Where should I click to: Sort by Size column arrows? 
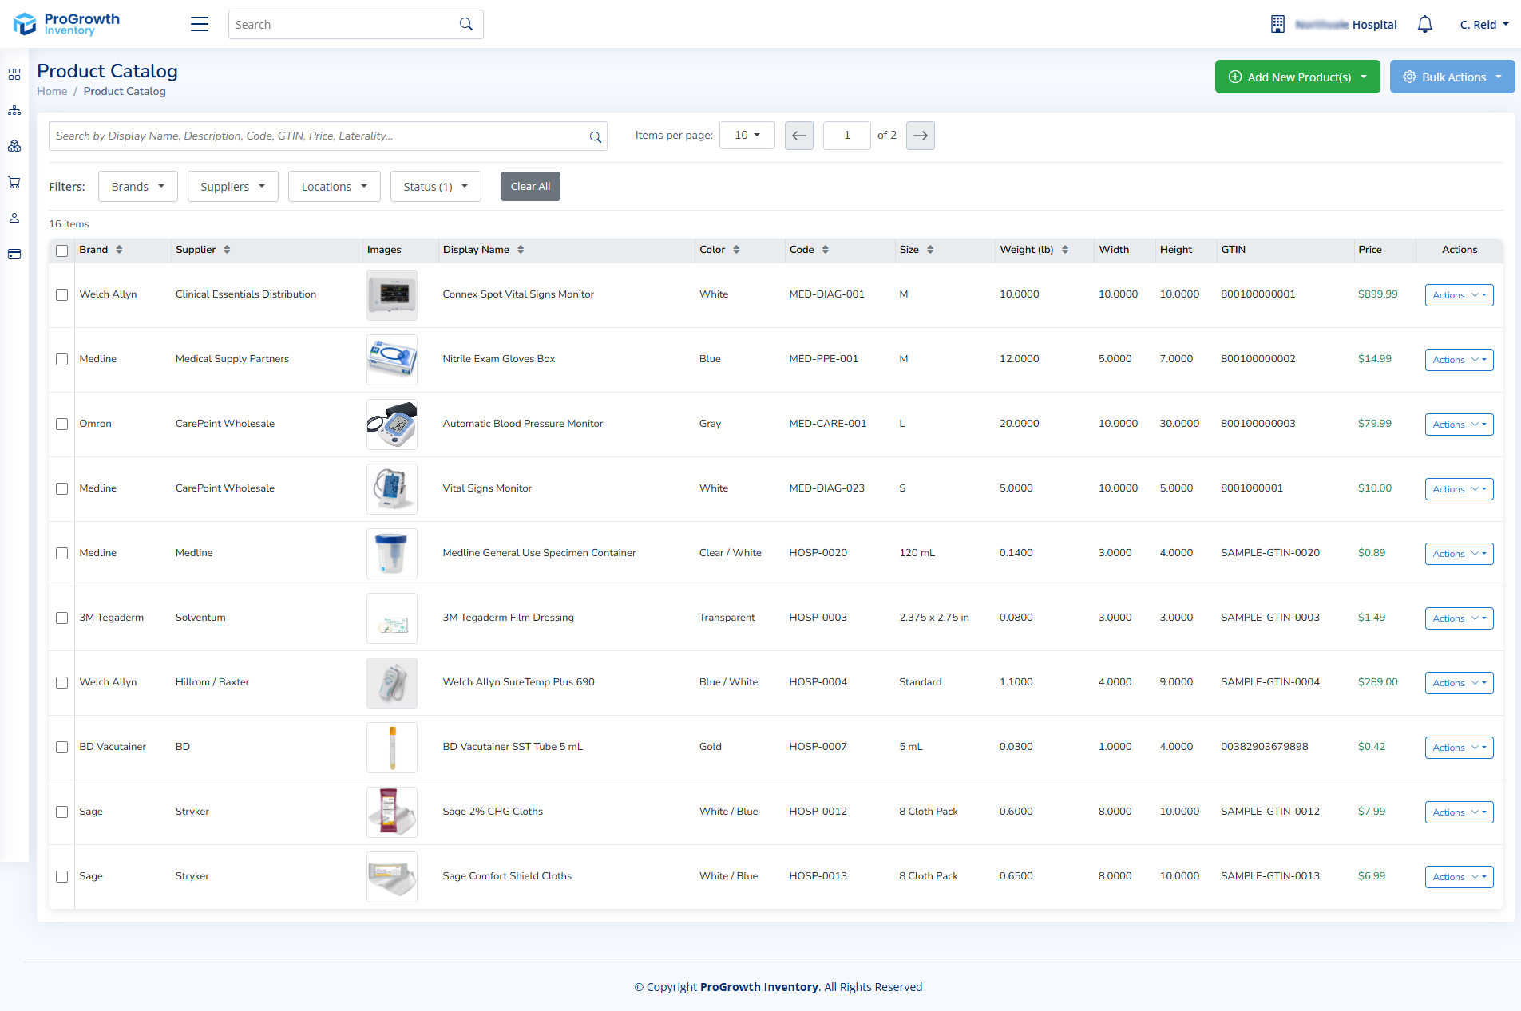(930, 250)
